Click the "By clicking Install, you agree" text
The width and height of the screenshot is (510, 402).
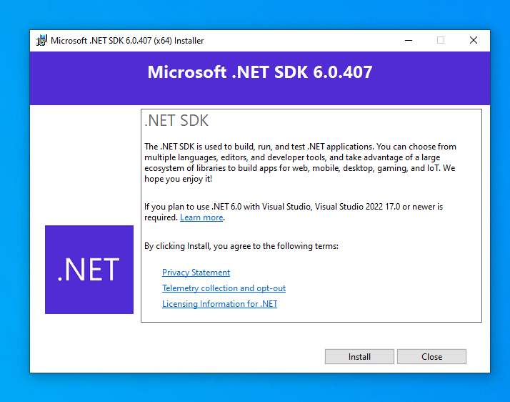pos(241,246)
